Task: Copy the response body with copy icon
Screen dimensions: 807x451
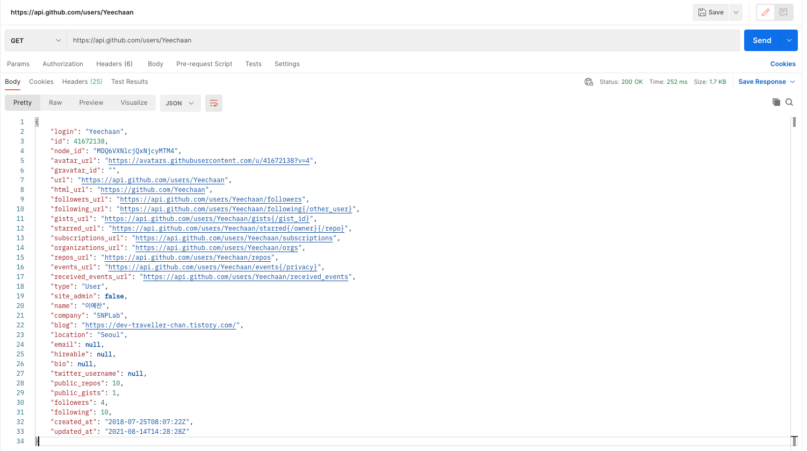Action: (x=776, y=102)
